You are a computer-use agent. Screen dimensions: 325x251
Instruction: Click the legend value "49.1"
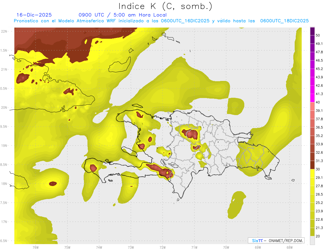pyautogui.click(x=319, y=44)
